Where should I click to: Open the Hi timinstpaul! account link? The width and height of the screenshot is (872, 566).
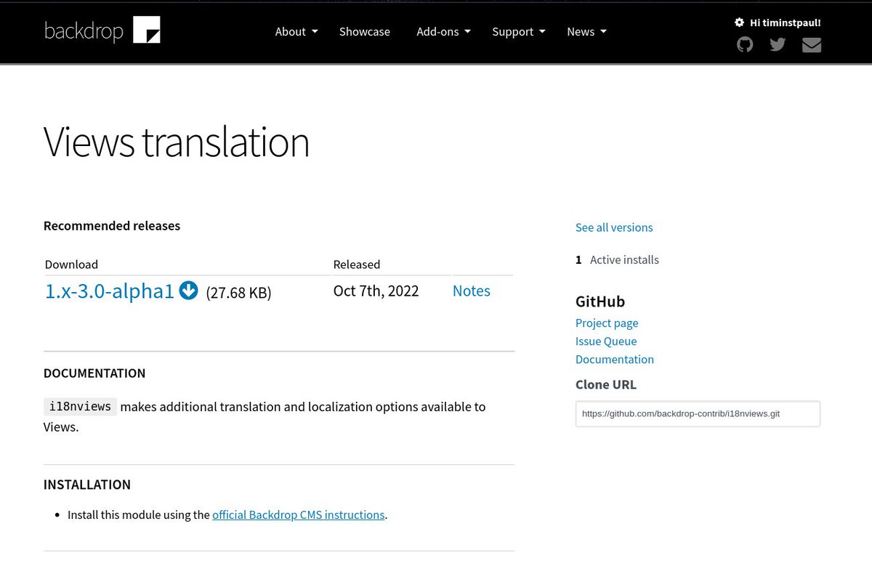point(786,23)
